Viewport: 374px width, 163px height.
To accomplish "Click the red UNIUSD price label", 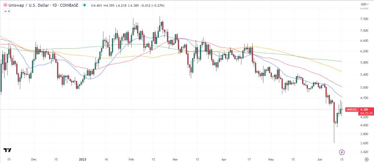I will pos(352,110).
